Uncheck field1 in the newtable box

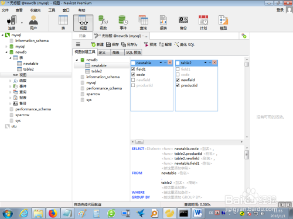[x=133, y=69]
